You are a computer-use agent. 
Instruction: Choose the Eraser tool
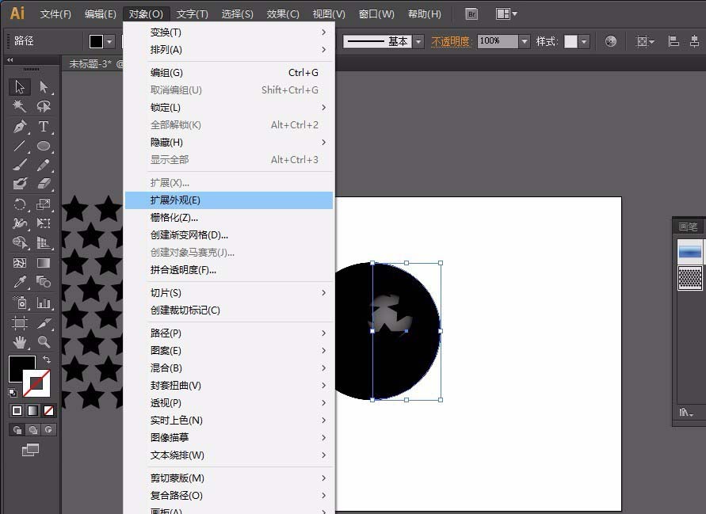click(44, 185)
